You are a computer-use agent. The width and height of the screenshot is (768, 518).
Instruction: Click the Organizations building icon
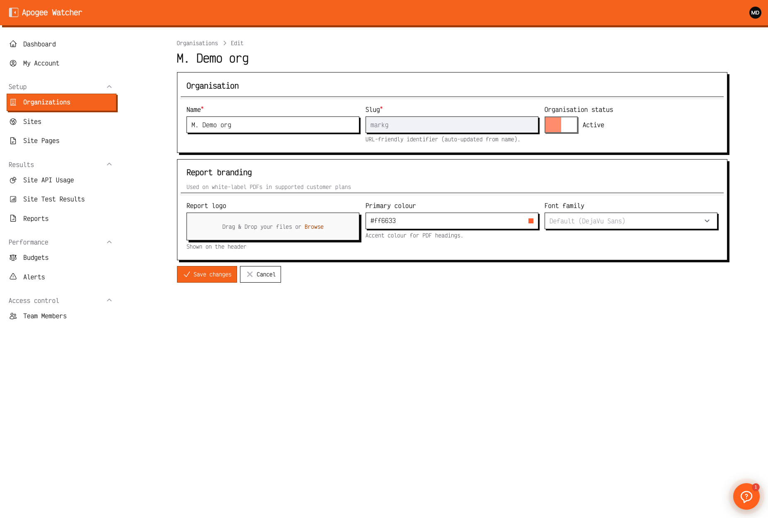coord(13,102)
